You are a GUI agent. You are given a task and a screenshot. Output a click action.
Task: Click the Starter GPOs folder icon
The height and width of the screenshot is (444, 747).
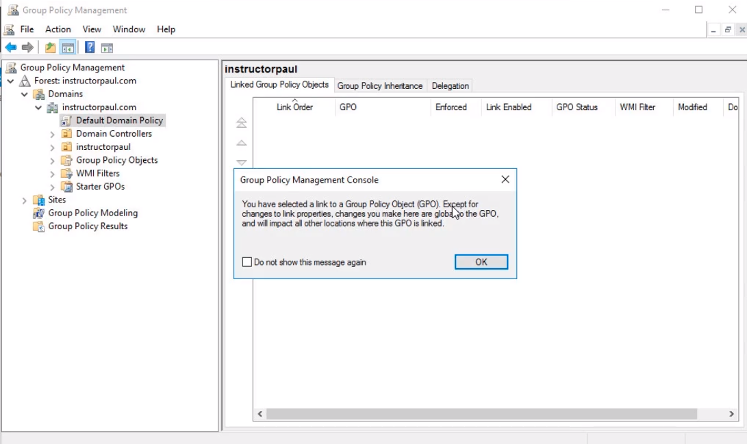click(66, 187)
